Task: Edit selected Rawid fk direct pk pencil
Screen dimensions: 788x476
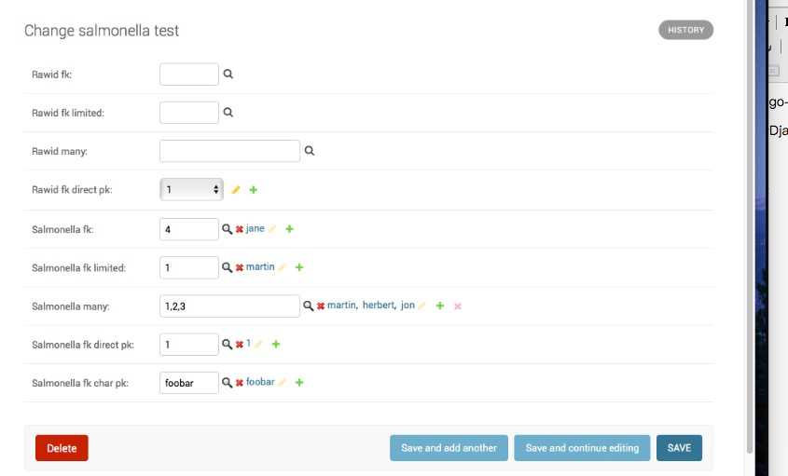Action: pyautogui.click(x=236, y=190)
